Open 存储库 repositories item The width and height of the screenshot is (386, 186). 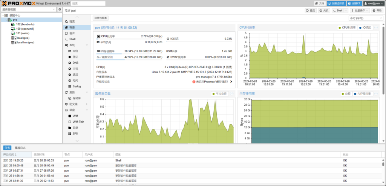point(77,98)
